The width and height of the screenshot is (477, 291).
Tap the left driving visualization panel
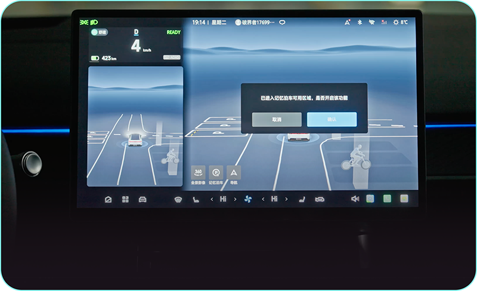click(135, 126)
